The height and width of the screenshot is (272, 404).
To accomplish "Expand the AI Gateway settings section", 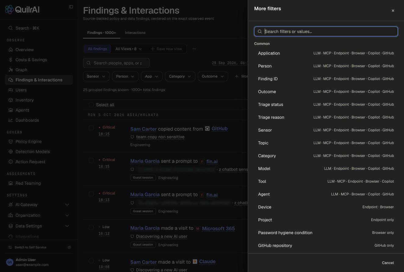I will click(x=67, y=205).
